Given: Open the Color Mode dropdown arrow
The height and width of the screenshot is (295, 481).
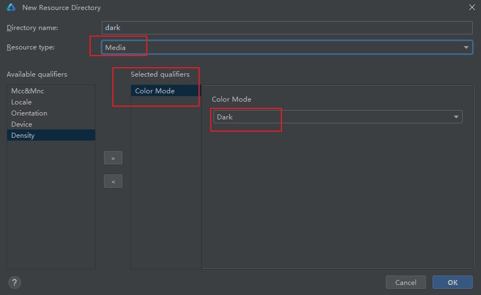Looking at the screenshot, I should [x=456, y=117].
